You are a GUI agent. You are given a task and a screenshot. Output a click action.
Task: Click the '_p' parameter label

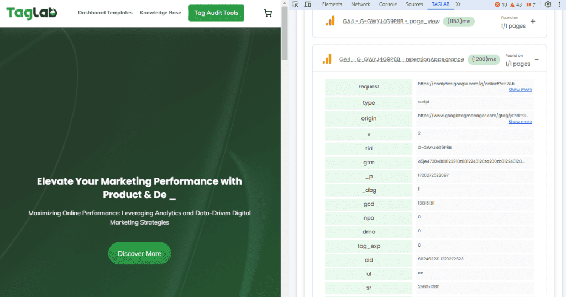click(x=369, y=176)
